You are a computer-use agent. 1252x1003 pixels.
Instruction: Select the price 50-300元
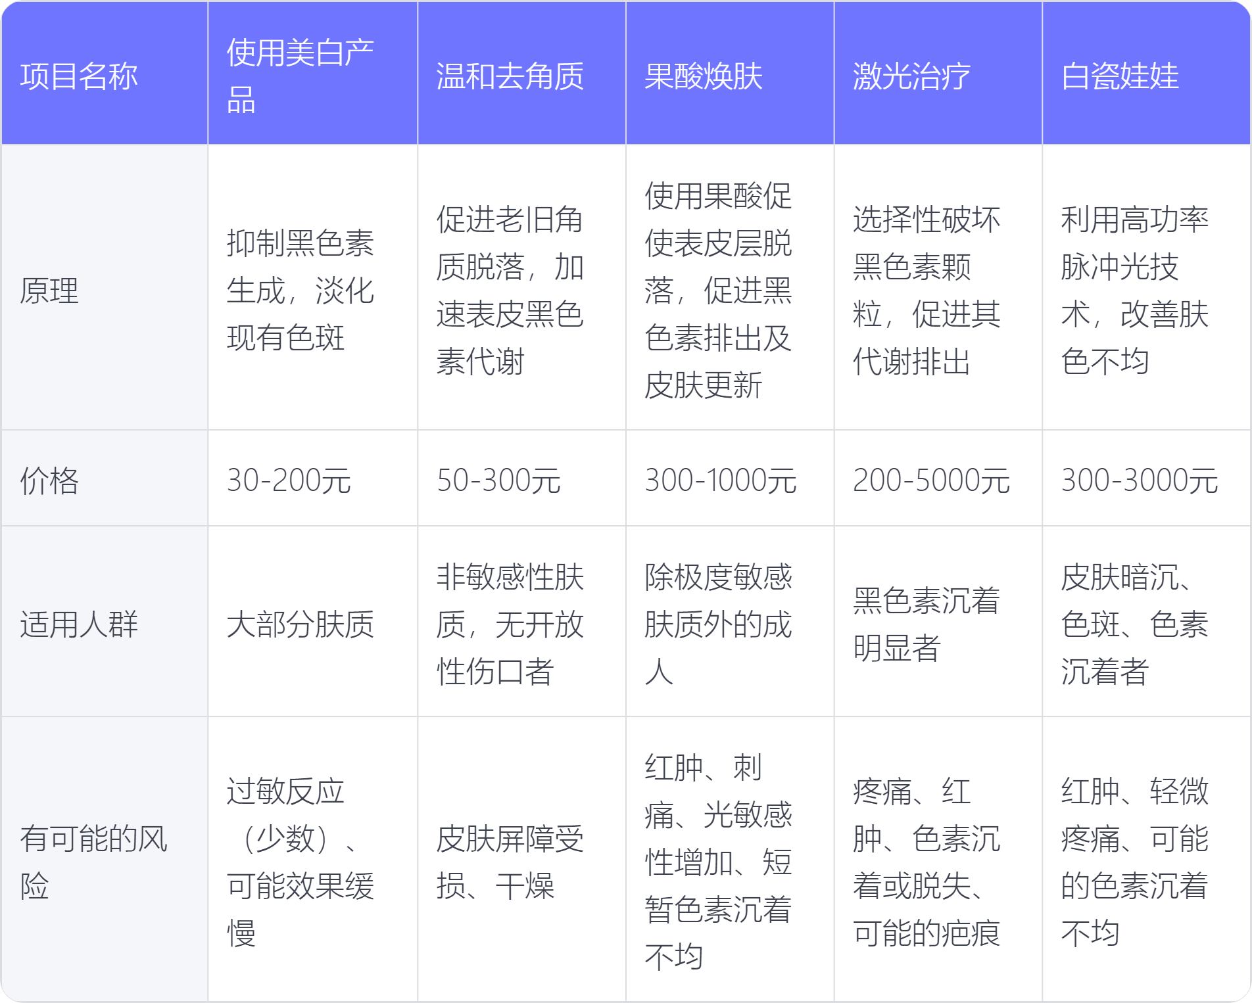tap(498, 480)
